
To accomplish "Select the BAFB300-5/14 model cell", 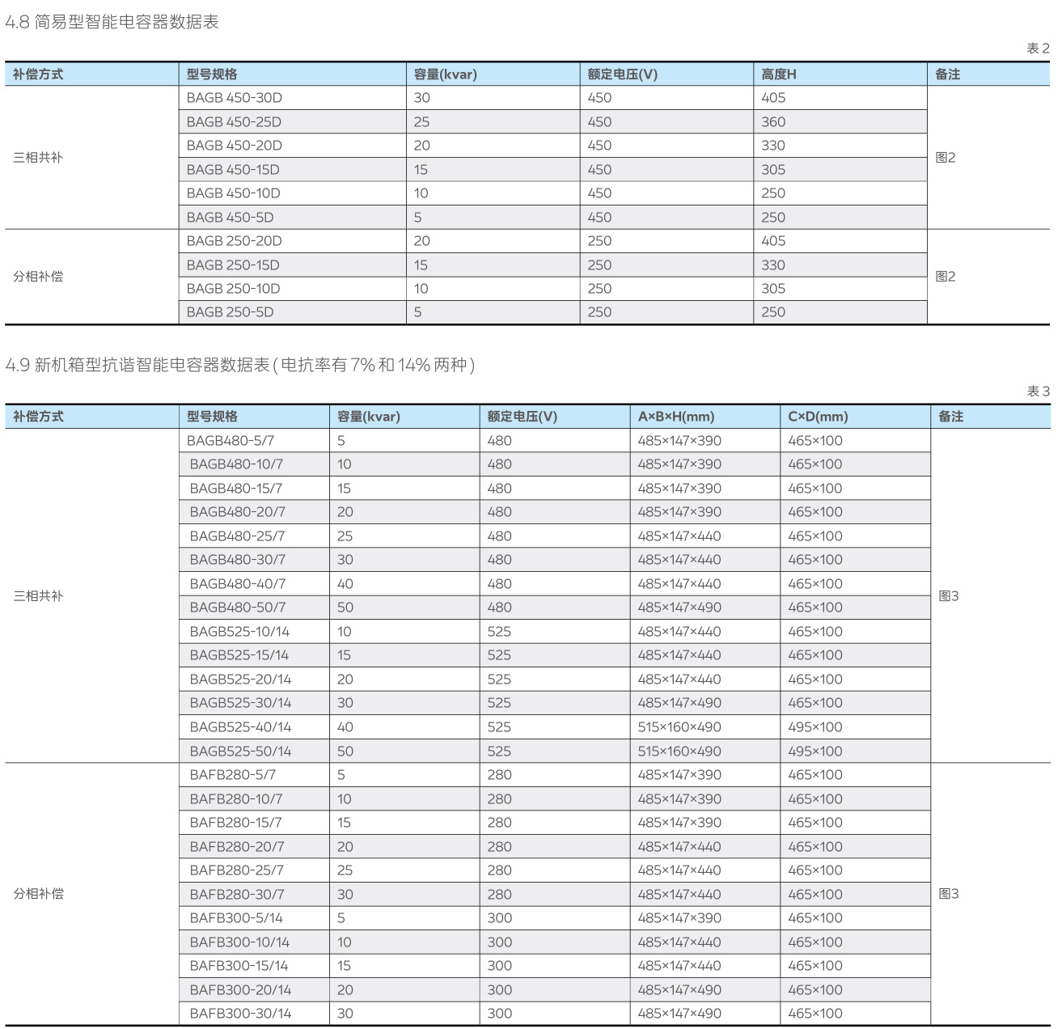I will (x=236, y=918).
